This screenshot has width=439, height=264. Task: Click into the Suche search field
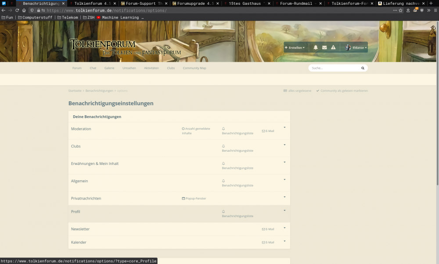pyautogui.click(x=334, y=68)
